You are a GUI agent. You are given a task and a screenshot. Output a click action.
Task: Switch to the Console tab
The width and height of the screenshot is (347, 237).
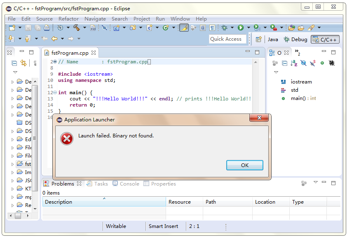pos(126,184)
